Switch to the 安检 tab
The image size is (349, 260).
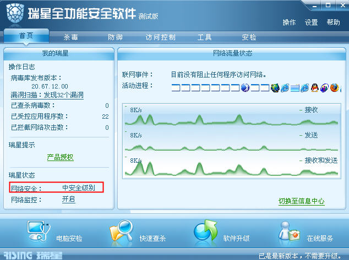coord(249,37)
